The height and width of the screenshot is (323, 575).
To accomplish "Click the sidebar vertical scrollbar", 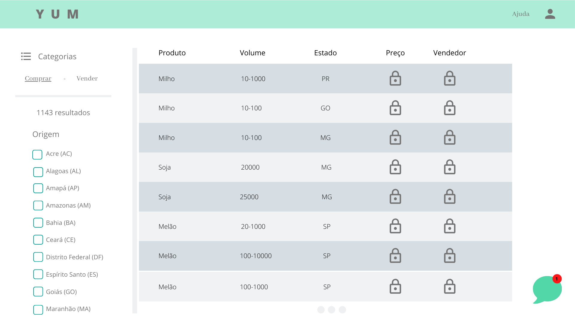I will (135, 179).
